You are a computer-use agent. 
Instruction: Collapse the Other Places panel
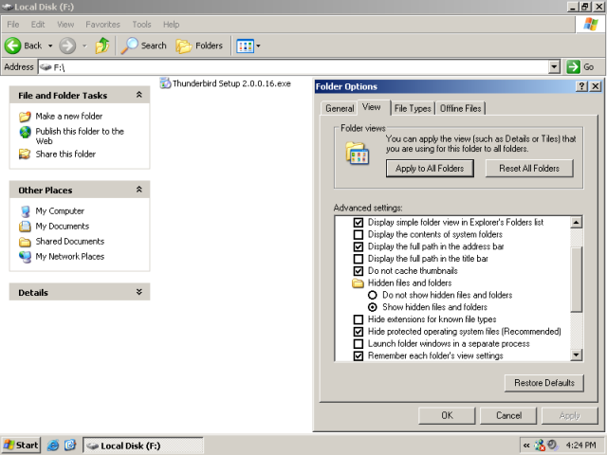point(139,190)
